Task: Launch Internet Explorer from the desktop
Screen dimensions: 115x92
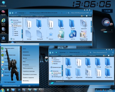Action: [3, 22]
